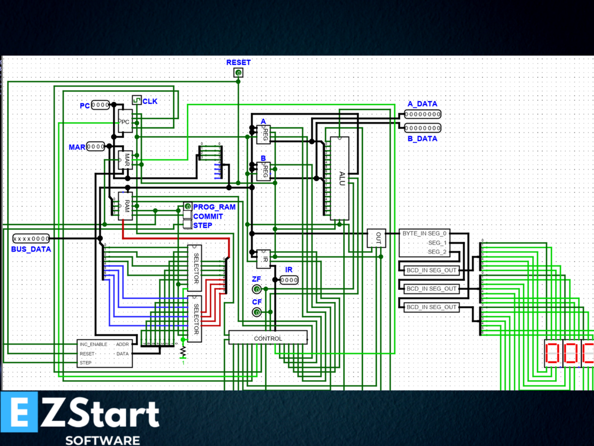Select the OUT register block
Screen dimensions: 594x446
[x=377, y=238]
